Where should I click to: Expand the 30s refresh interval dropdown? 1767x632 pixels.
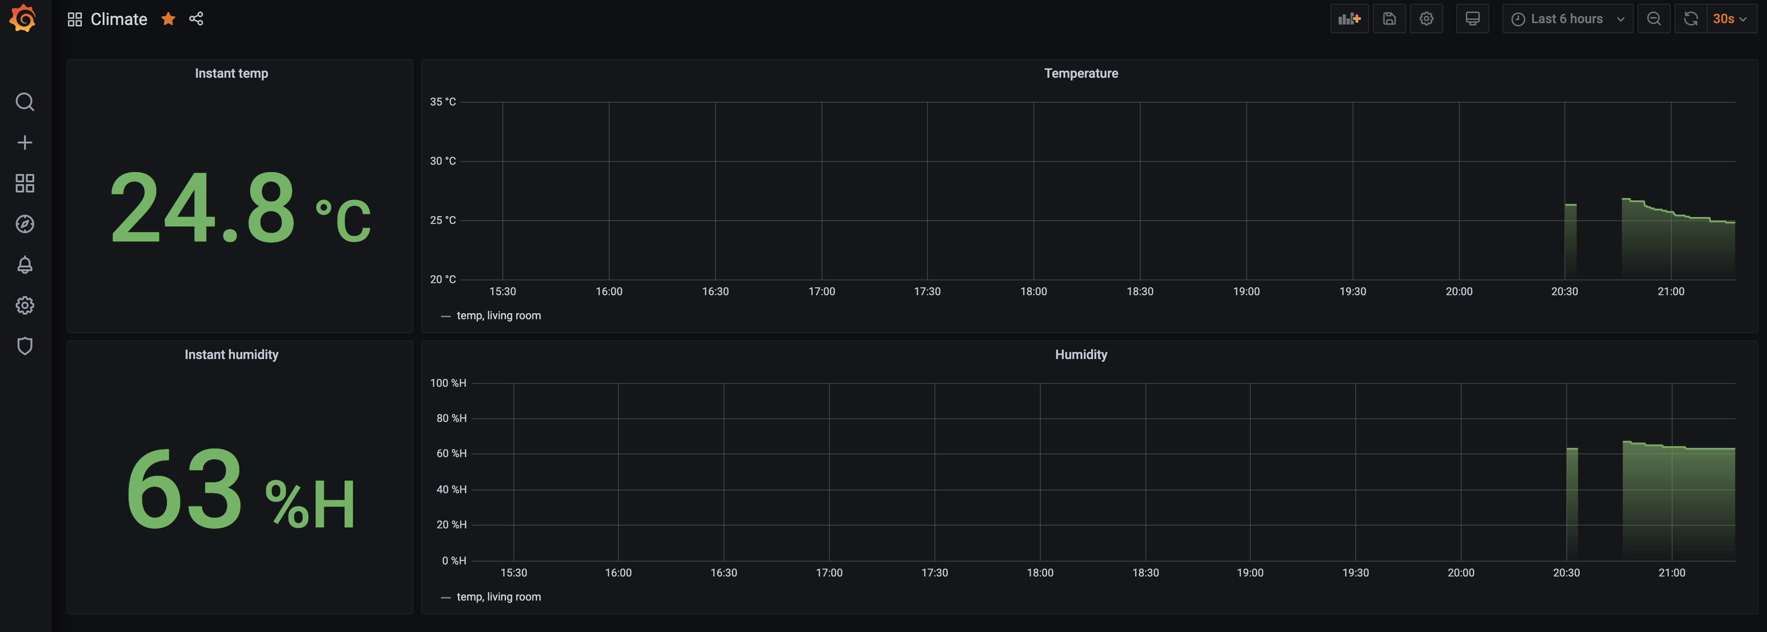coord(1730,19)
